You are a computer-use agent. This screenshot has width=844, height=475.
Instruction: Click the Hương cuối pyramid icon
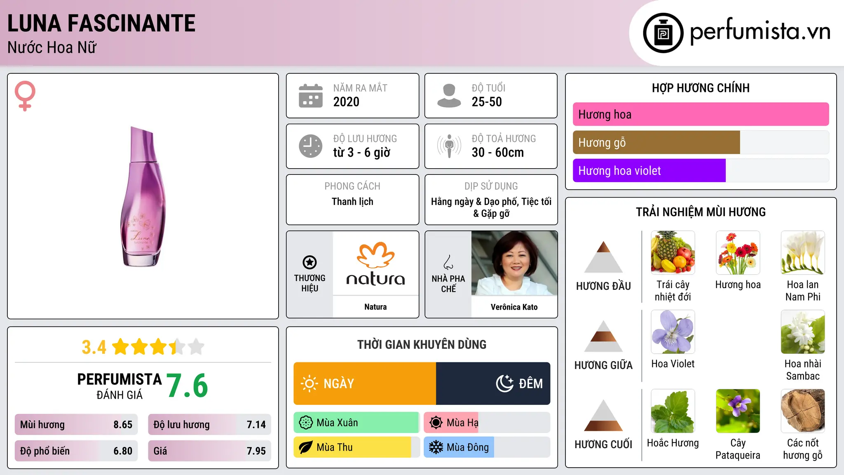(x=603, y=415)
